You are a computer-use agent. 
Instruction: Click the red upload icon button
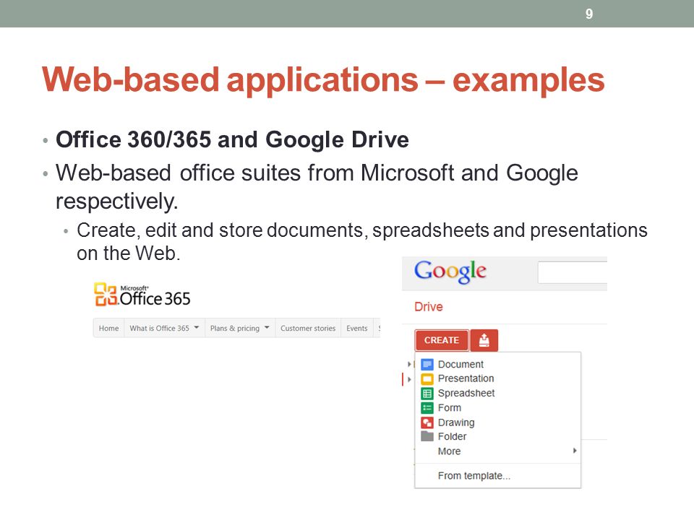484,340
